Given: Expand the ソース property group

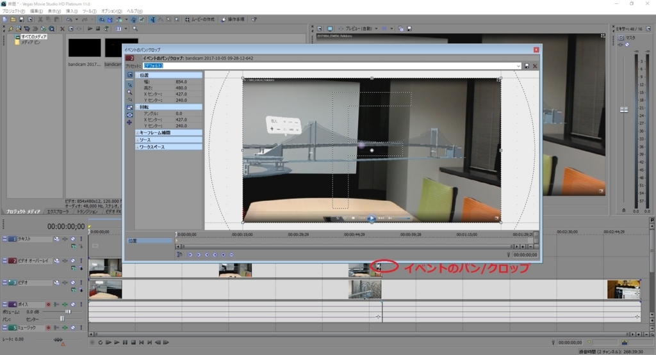Looking at the screenshot, I should point(137,140).
